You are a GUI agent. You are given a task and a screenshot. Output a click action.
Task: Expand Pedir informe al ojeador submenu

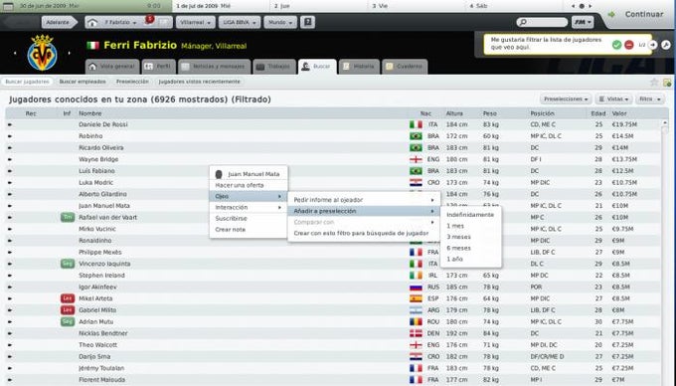click(x=364, y=200)
